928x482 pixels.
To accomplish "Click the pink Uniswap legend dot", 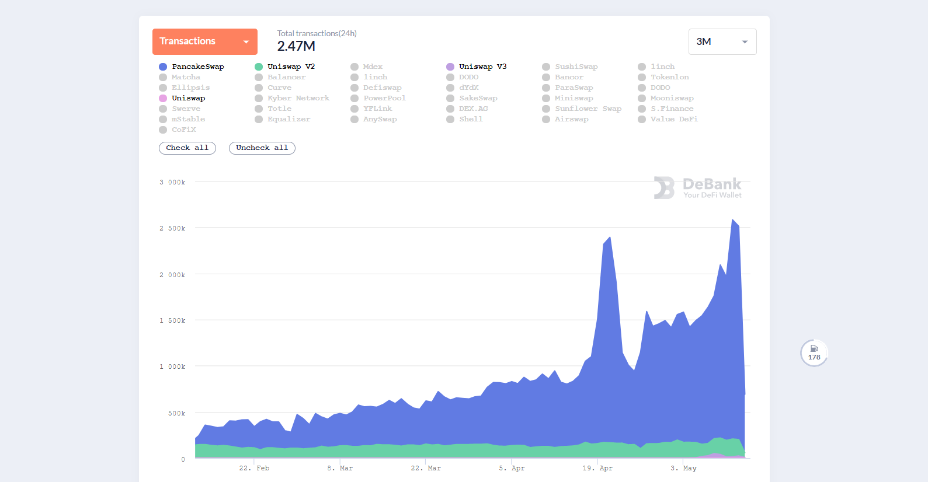I will click(x=163, y=99).
